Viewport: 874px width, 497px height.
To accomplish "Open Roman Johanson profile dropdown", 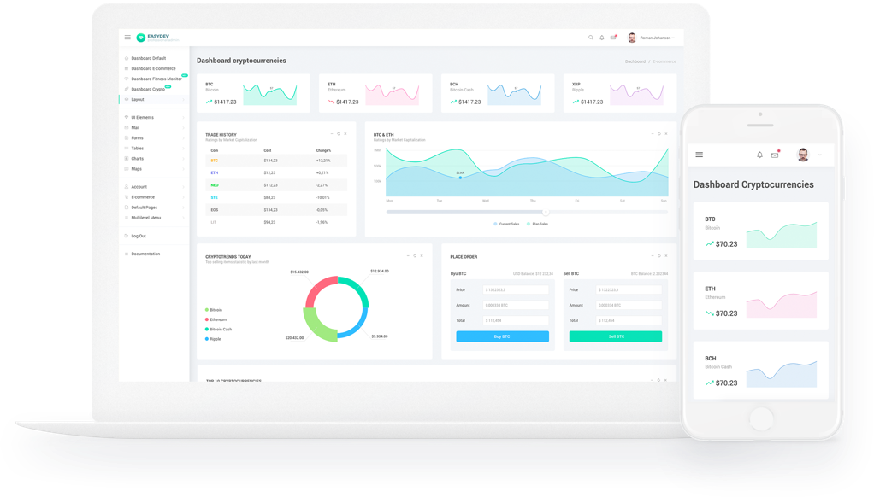I will (655, 38).
